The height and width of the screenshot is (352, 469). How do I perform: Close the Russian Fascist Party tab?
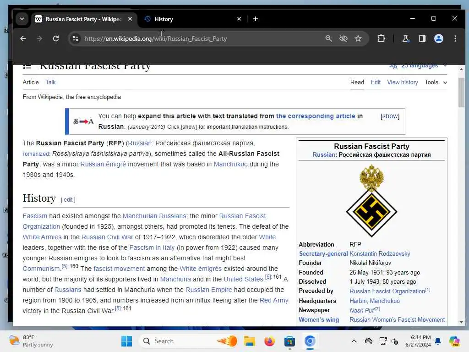point(130,19)
